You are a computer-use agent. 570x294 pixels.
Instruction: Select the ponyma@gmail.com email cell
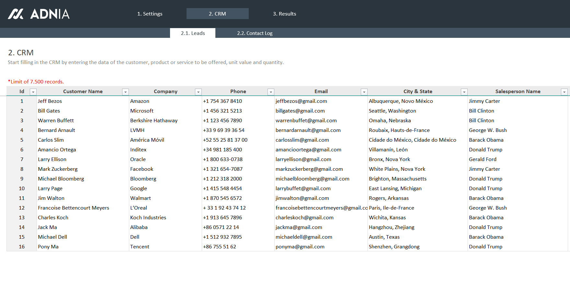pos(321,246)
